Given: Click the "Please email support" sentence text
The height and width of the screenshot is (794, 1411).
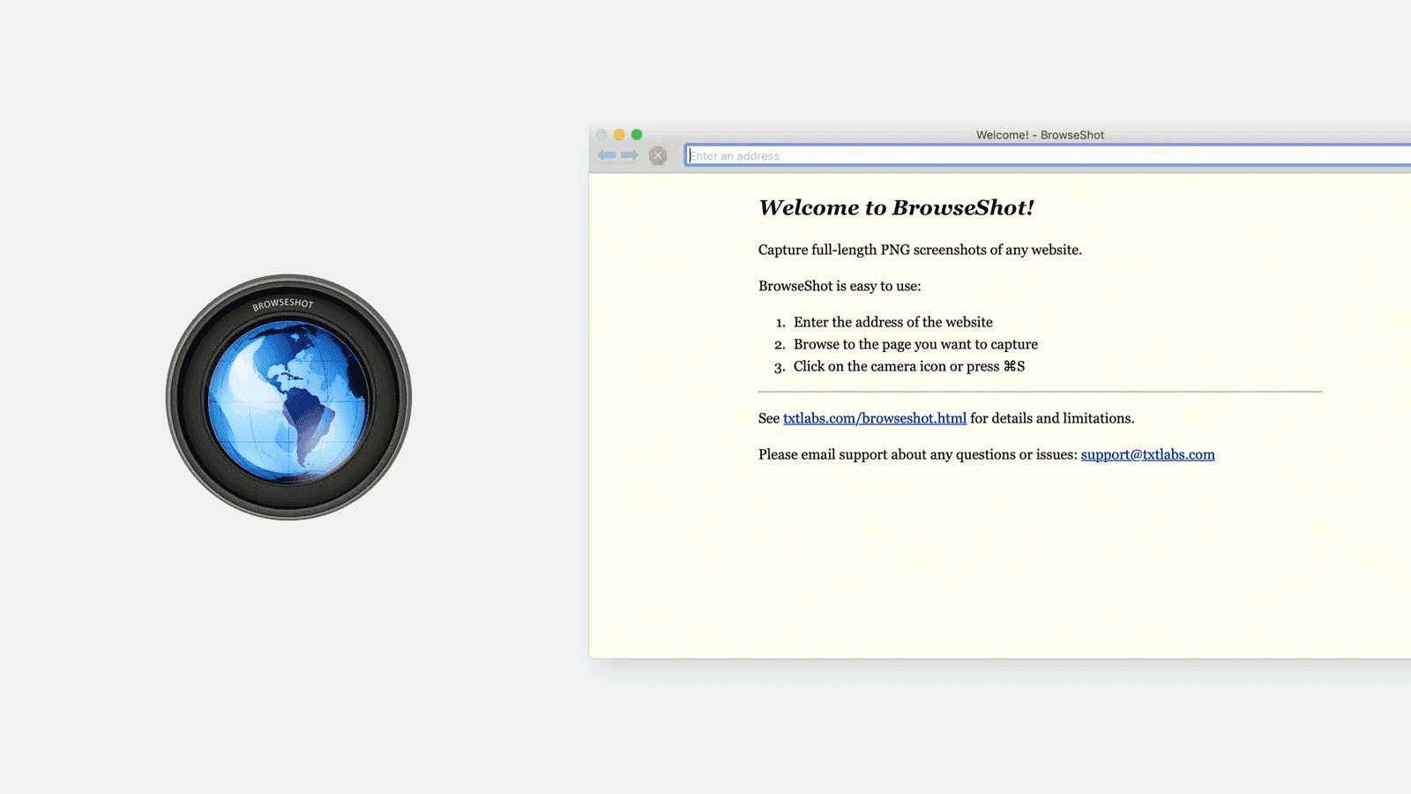Looking at the screenshot, I should click(918, 454).
